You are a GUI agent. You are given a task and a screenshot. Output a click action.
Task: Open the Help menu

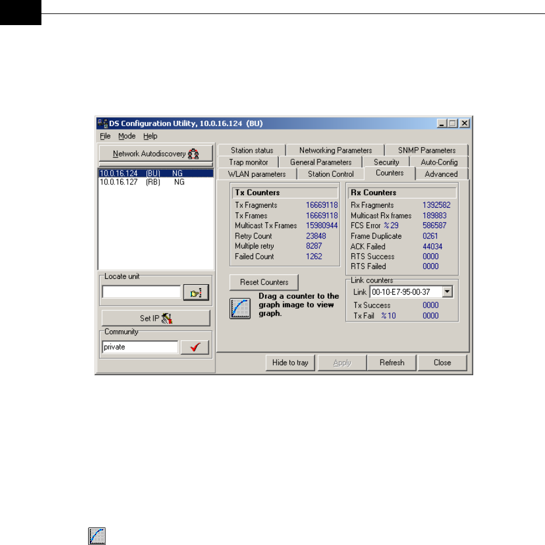click(x=151, y=136)
